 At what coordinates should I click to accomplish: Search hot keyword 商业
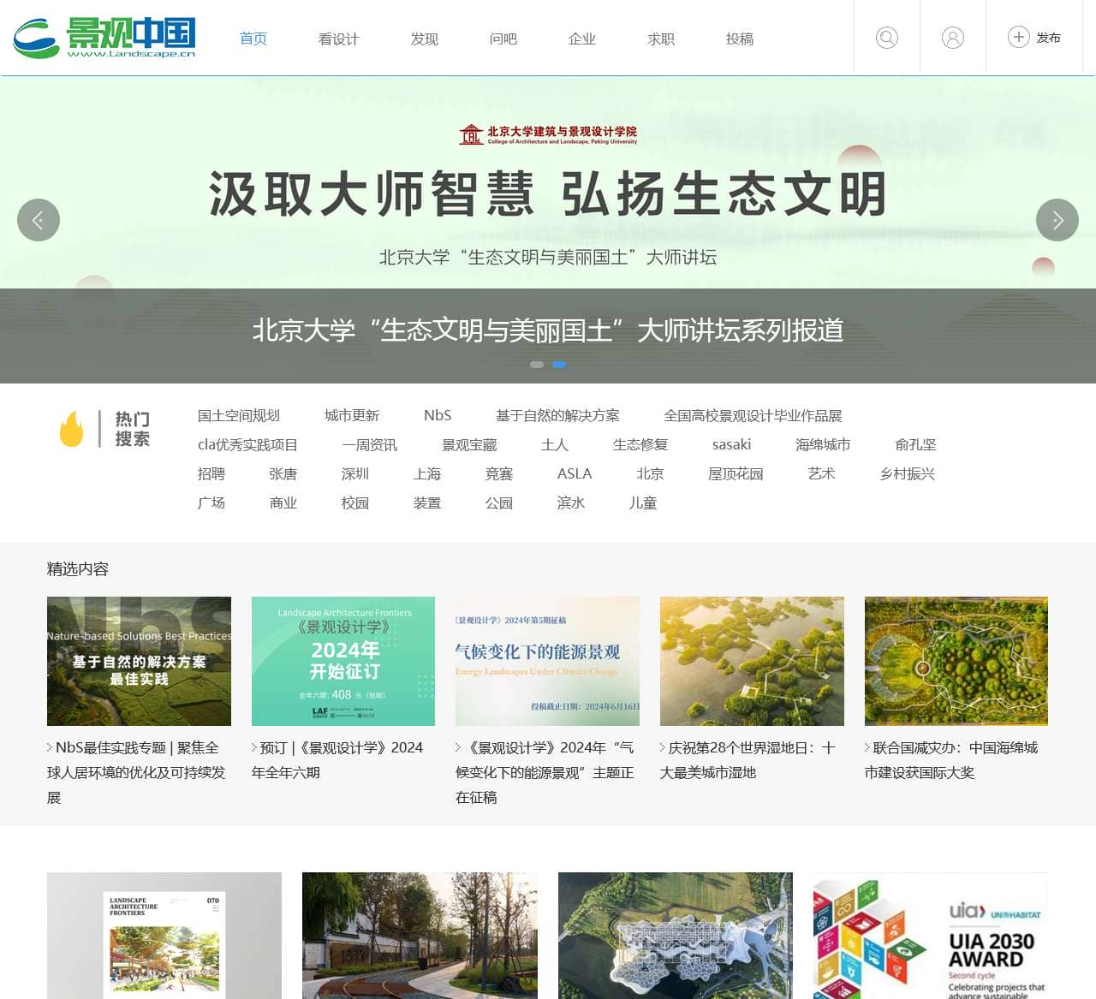[x=283, y=502]
